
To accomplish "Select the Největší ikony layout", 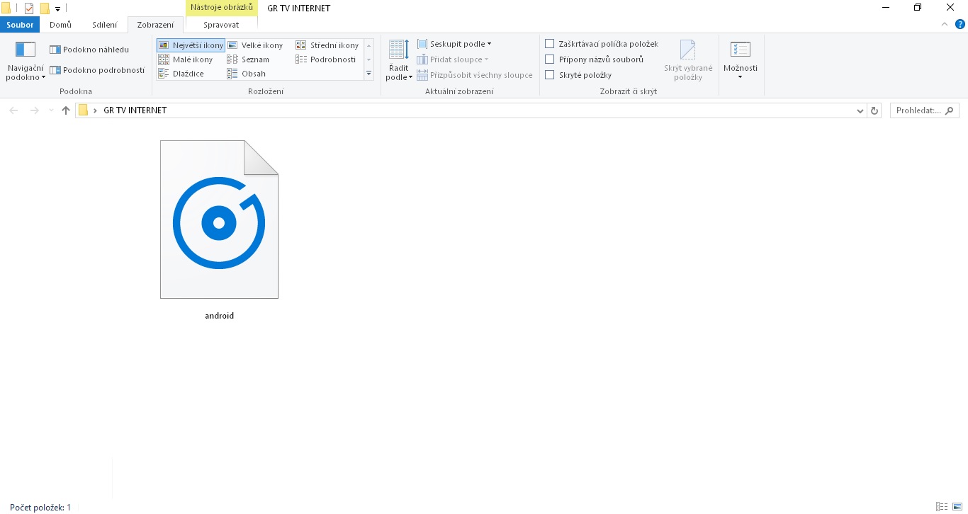I will [x=191, y=45].
